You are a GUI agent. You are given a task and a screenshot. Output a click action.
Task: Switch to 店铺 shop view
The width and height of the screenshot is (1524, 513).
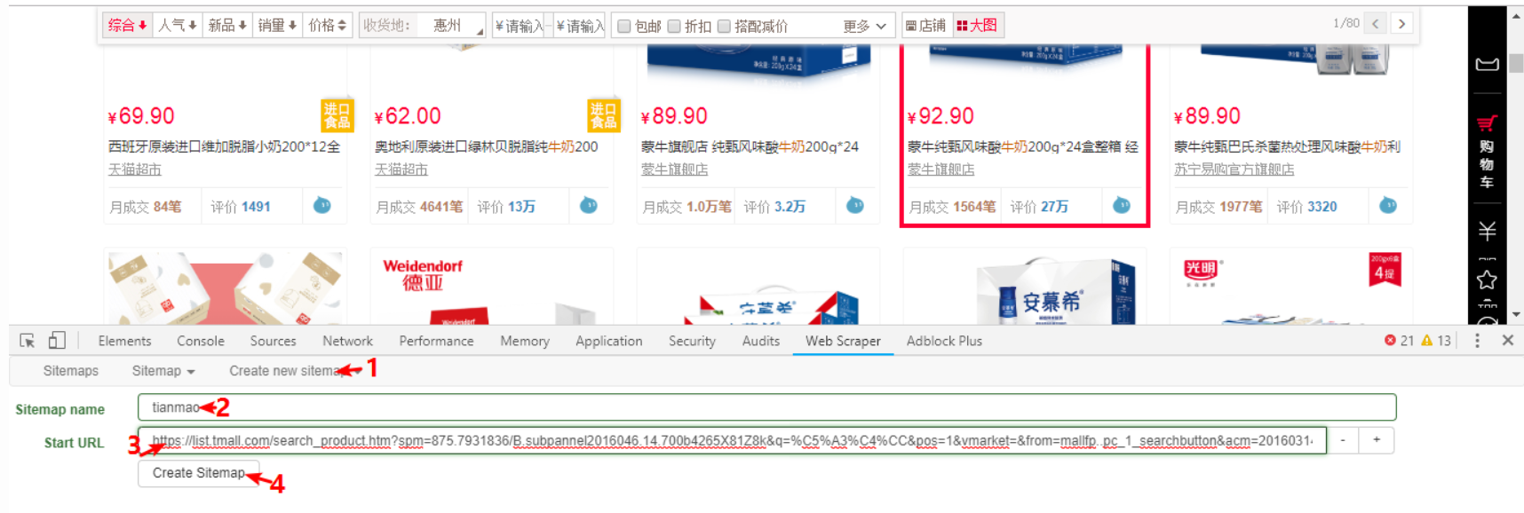[926, 26]
